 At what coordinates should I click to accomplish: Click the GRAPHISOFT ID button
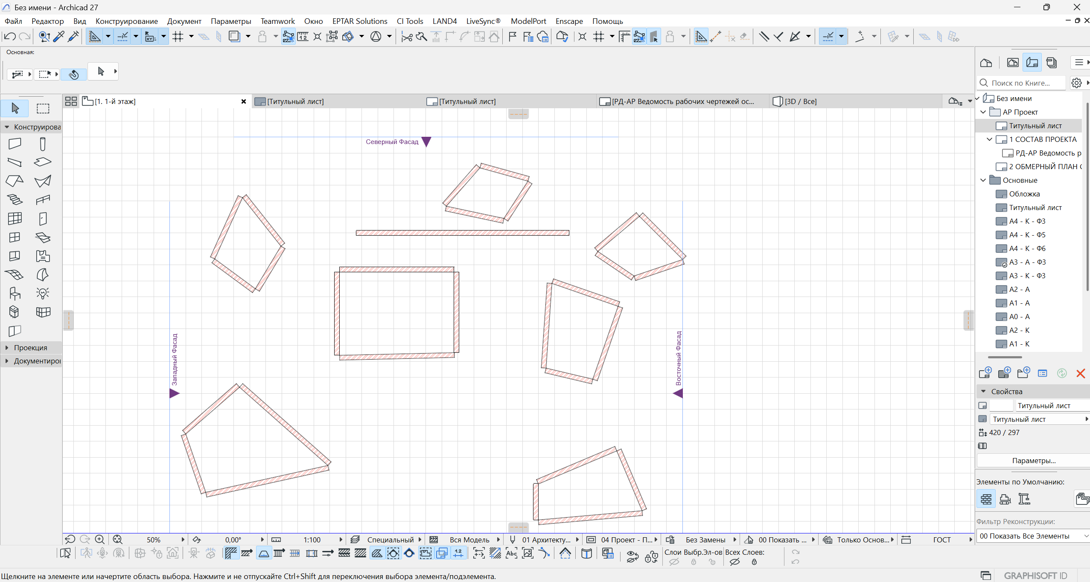pyautogui.click(x=1035, y=576)
